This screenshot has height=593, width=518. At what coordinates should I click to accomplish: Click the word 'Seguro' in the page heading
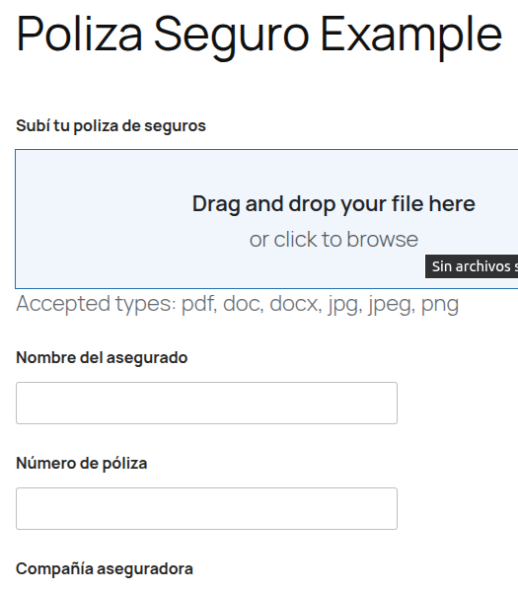point(232,37)
